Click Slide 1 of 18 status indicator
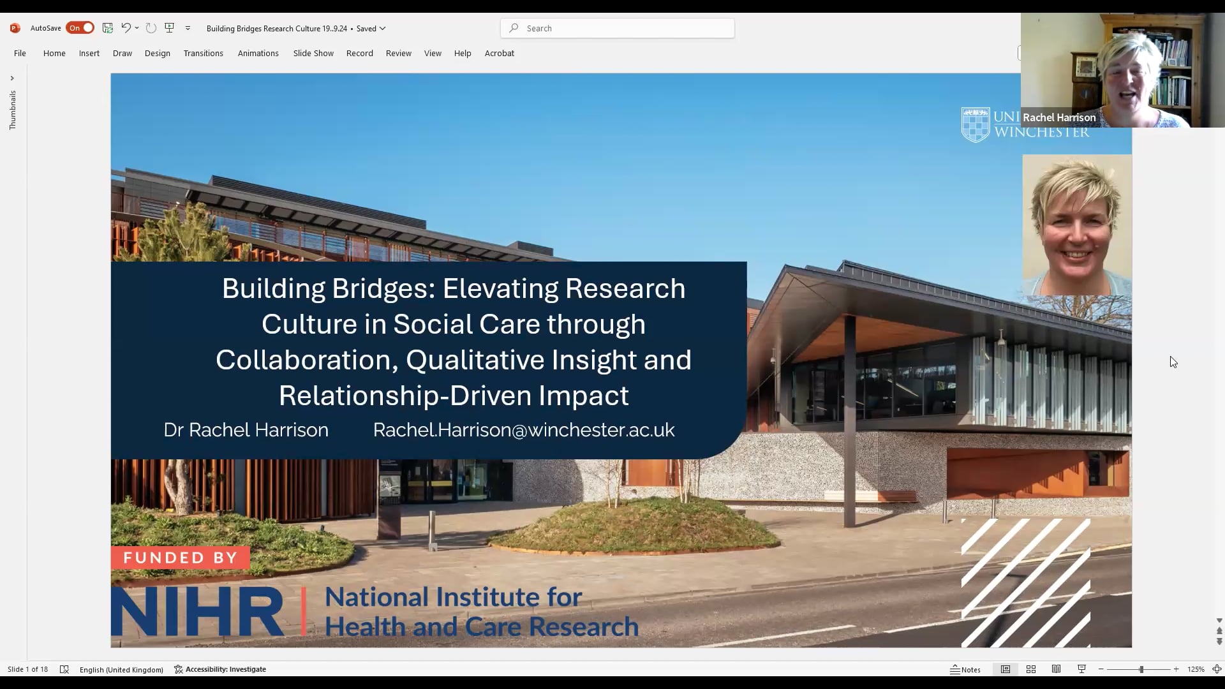Viewport: 1225px width, 689px height. pos(27,669)
